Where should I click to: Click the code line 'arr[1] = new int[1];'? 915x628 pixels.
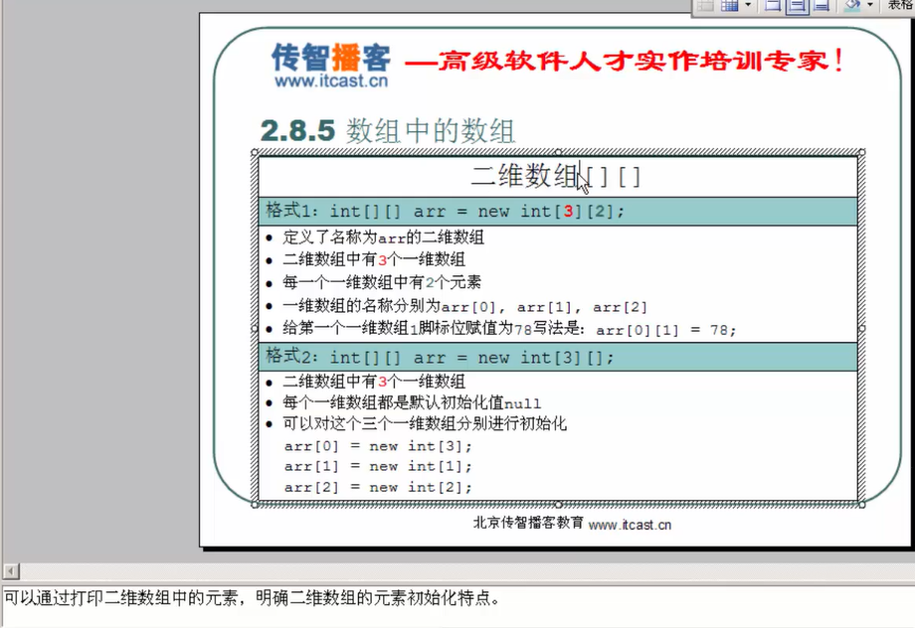pos(378,466)
